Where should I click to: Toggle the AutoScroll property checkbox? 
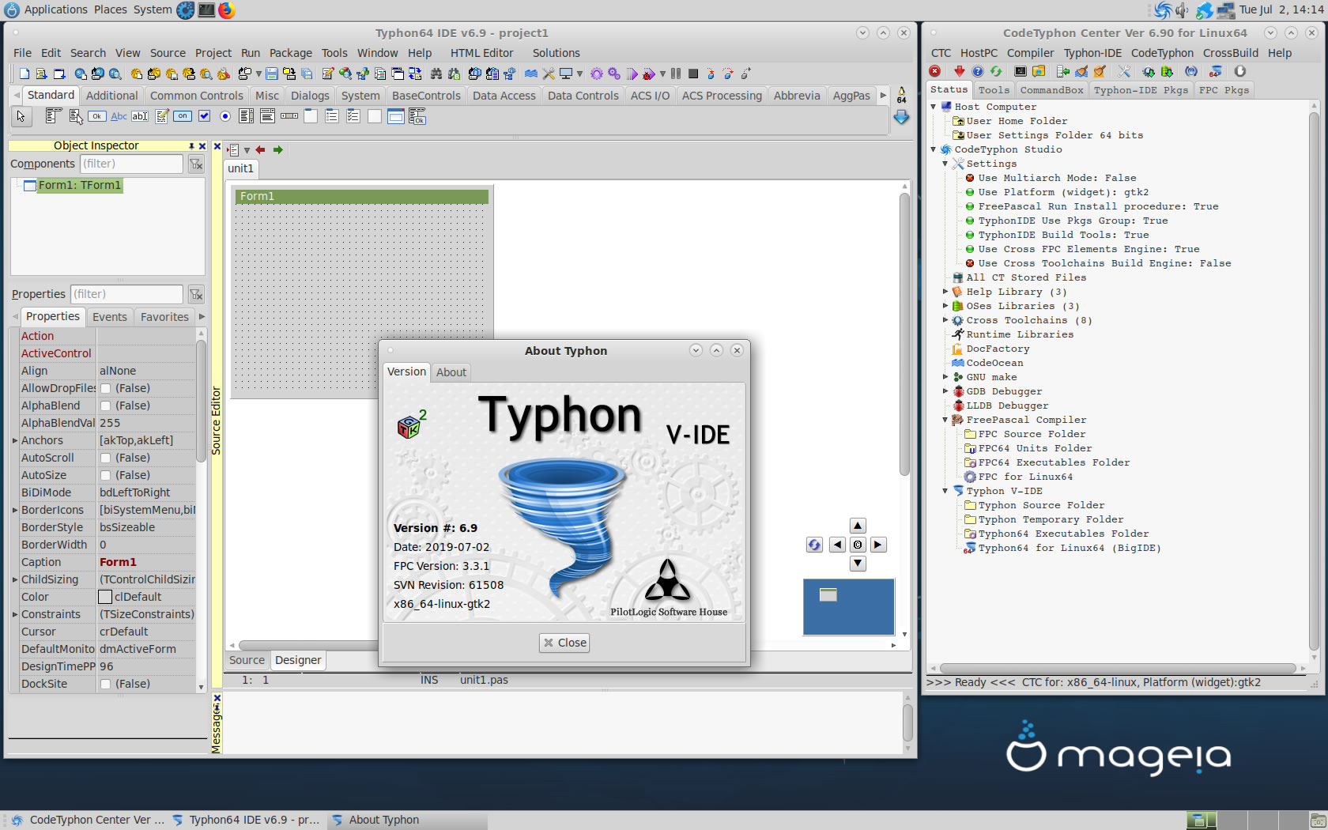105,458
